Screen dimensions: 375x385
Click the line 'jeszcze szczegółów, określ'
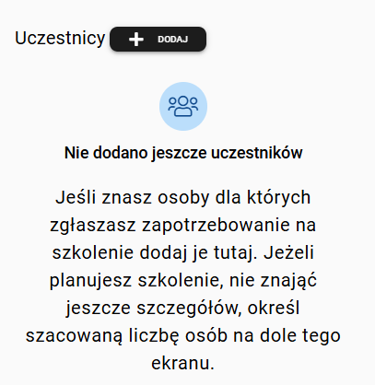click(183, 309)
